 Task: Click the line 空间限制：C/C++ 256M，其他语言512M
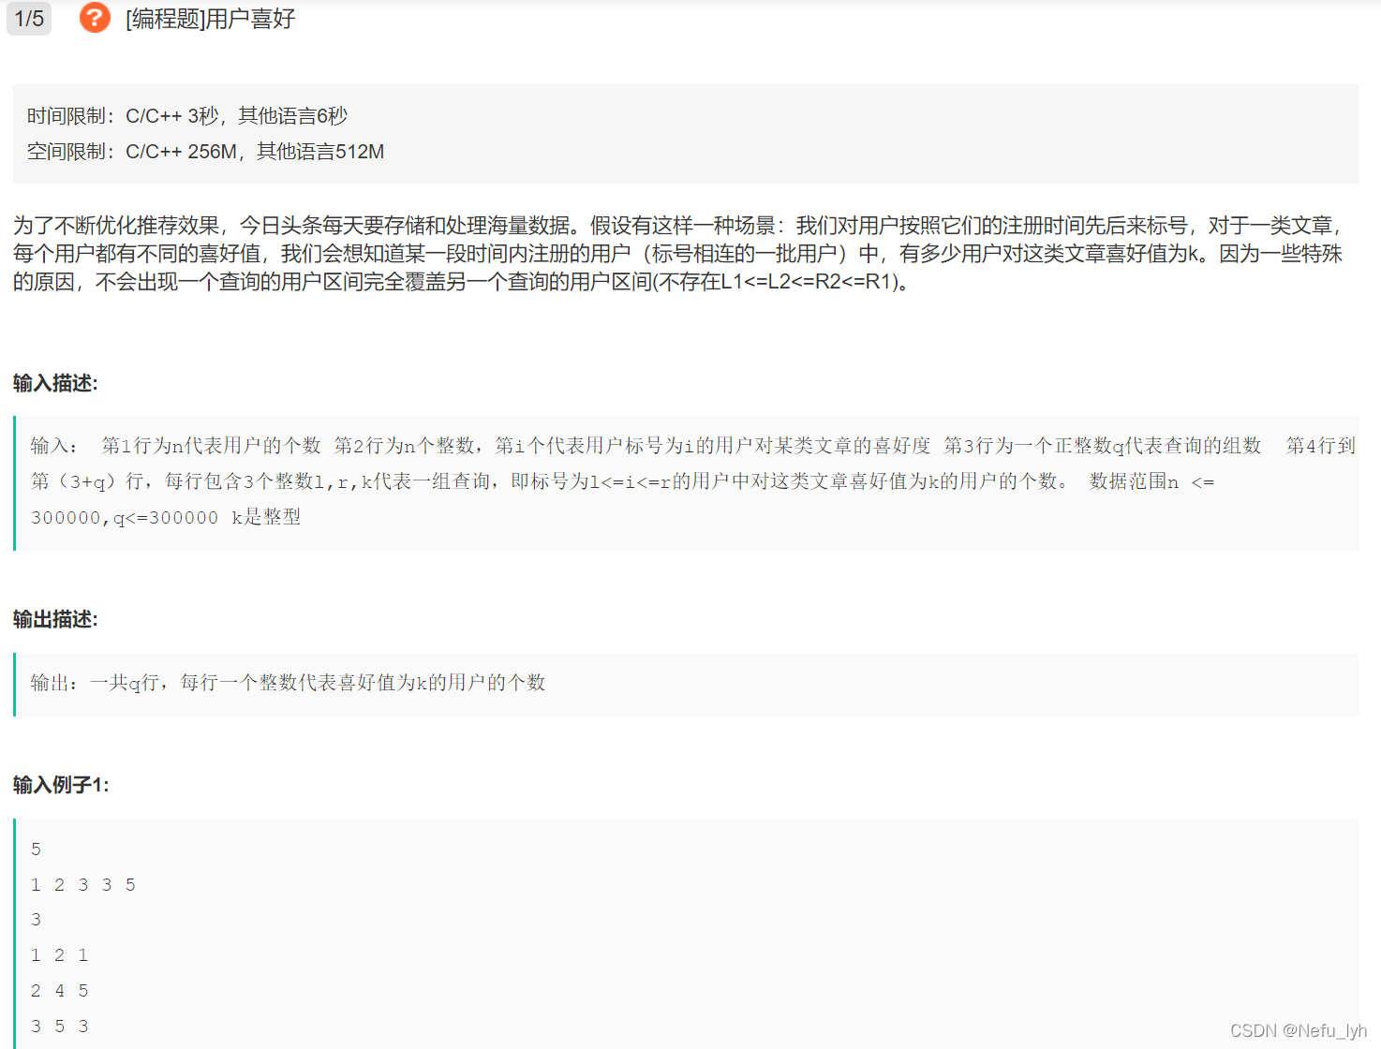click(206, 152)
